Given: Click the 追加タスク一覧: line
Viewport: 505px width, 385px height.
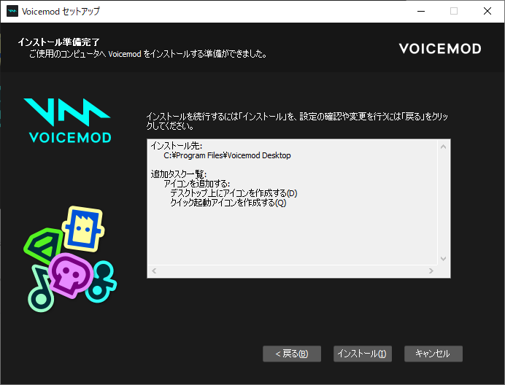Looking at the screenshot, I should (178, 174).
